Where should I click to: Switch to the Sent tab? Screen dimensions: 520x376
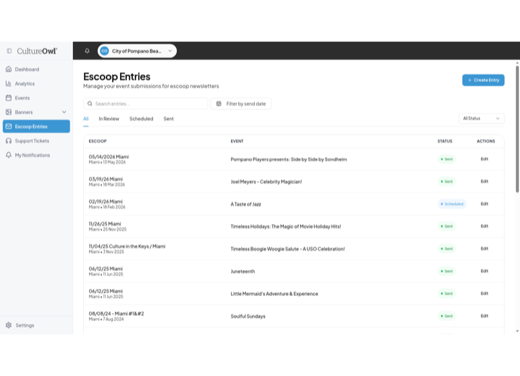coord(168,119)
